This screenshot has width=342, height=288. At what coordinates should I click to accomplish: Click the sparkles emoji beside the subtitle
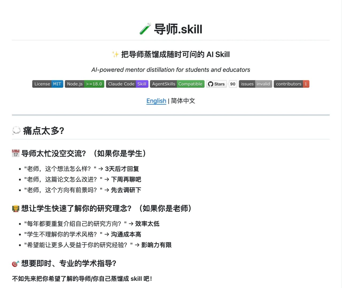point(115,55)
